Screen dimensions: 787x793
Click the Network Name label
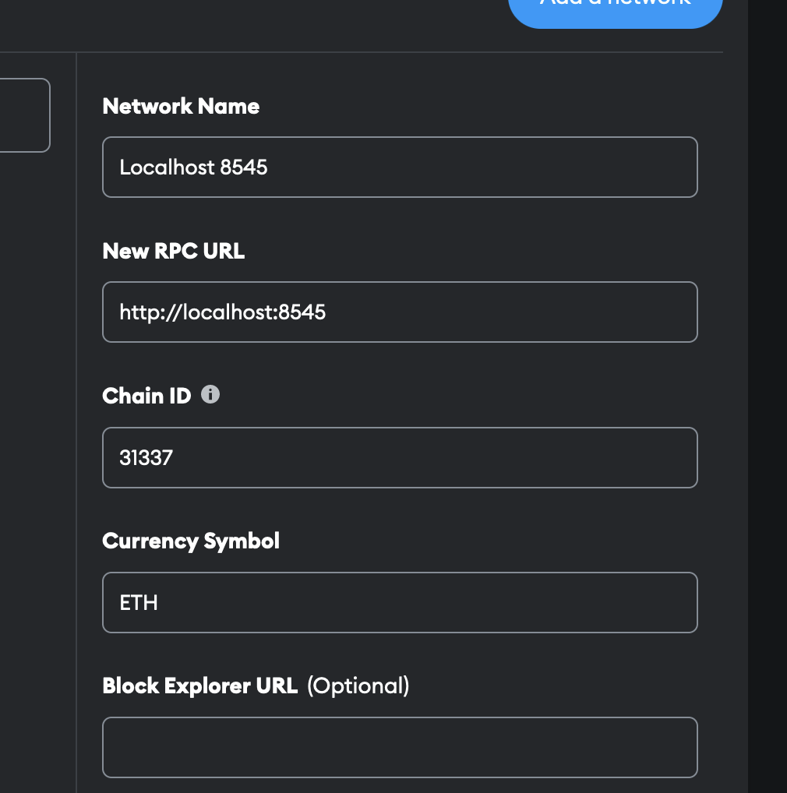tap(181, 106)
